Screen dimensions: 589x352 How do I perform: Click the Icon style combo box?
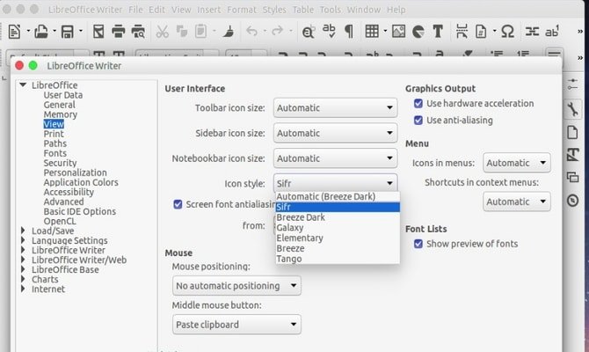click(x=335, y=184)
